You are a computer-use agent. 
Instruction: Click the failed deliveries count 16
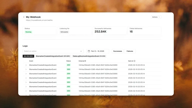tap(131, 31)
